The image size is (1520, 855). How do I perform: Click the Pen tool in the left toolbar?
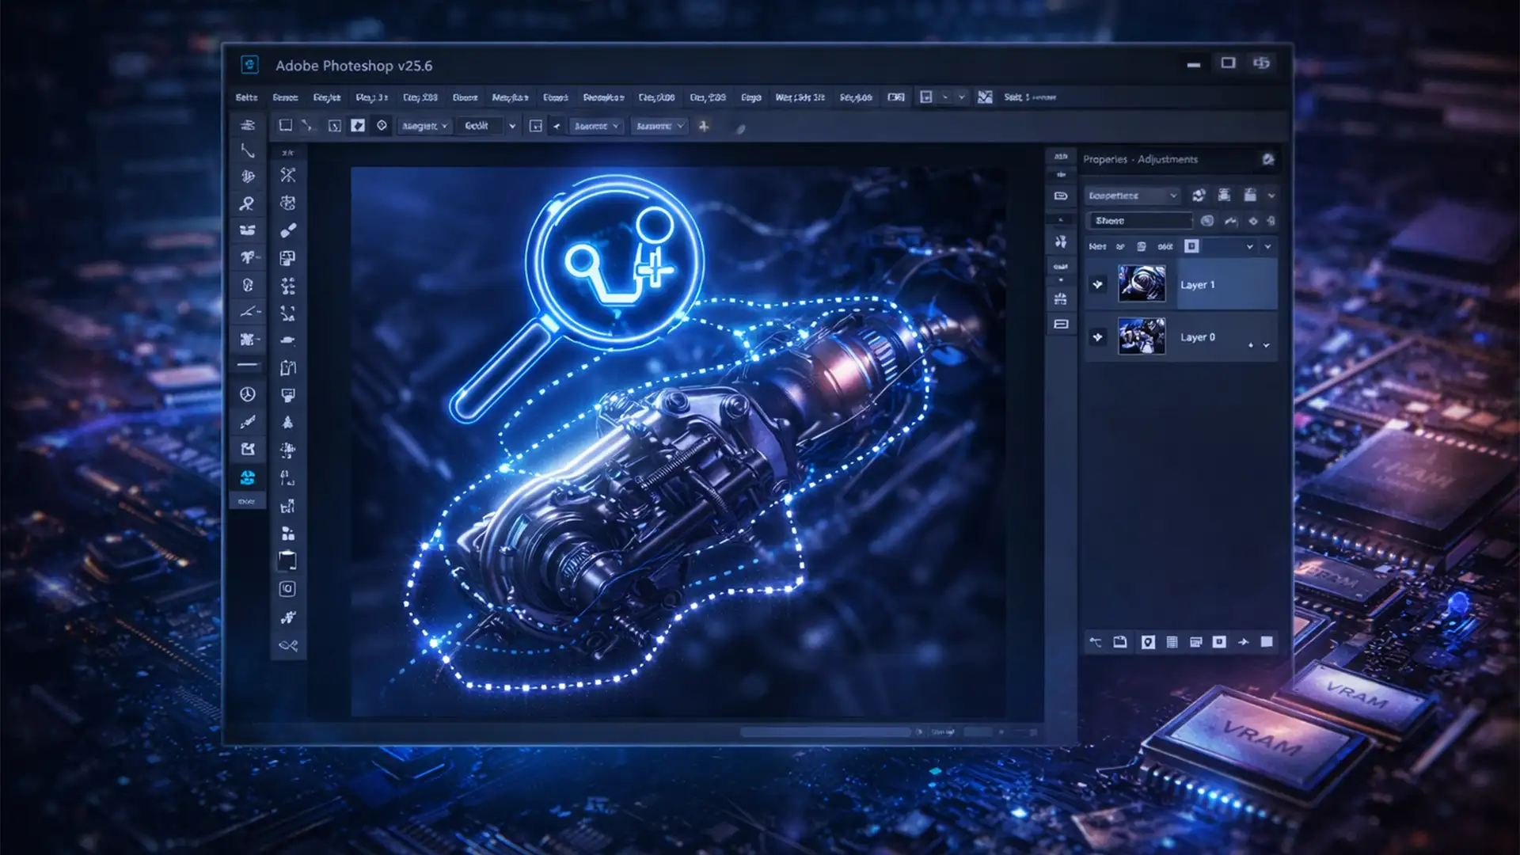248,313
